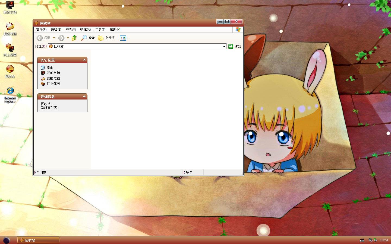Click the forward arrow button
This screenshot has width=391, height=244.
pos(61,38)
